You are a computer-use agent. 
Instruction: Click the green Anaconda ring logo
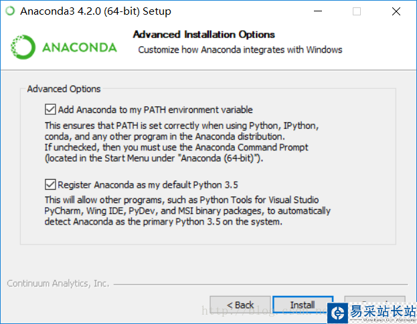point(22,47)
